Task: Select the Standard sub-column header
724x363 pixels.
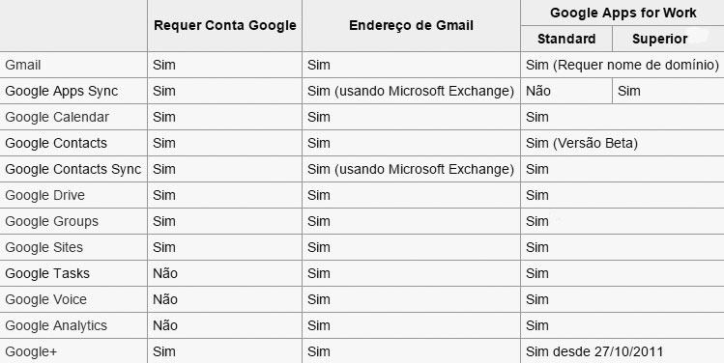Action: click(x=566, y=39)
